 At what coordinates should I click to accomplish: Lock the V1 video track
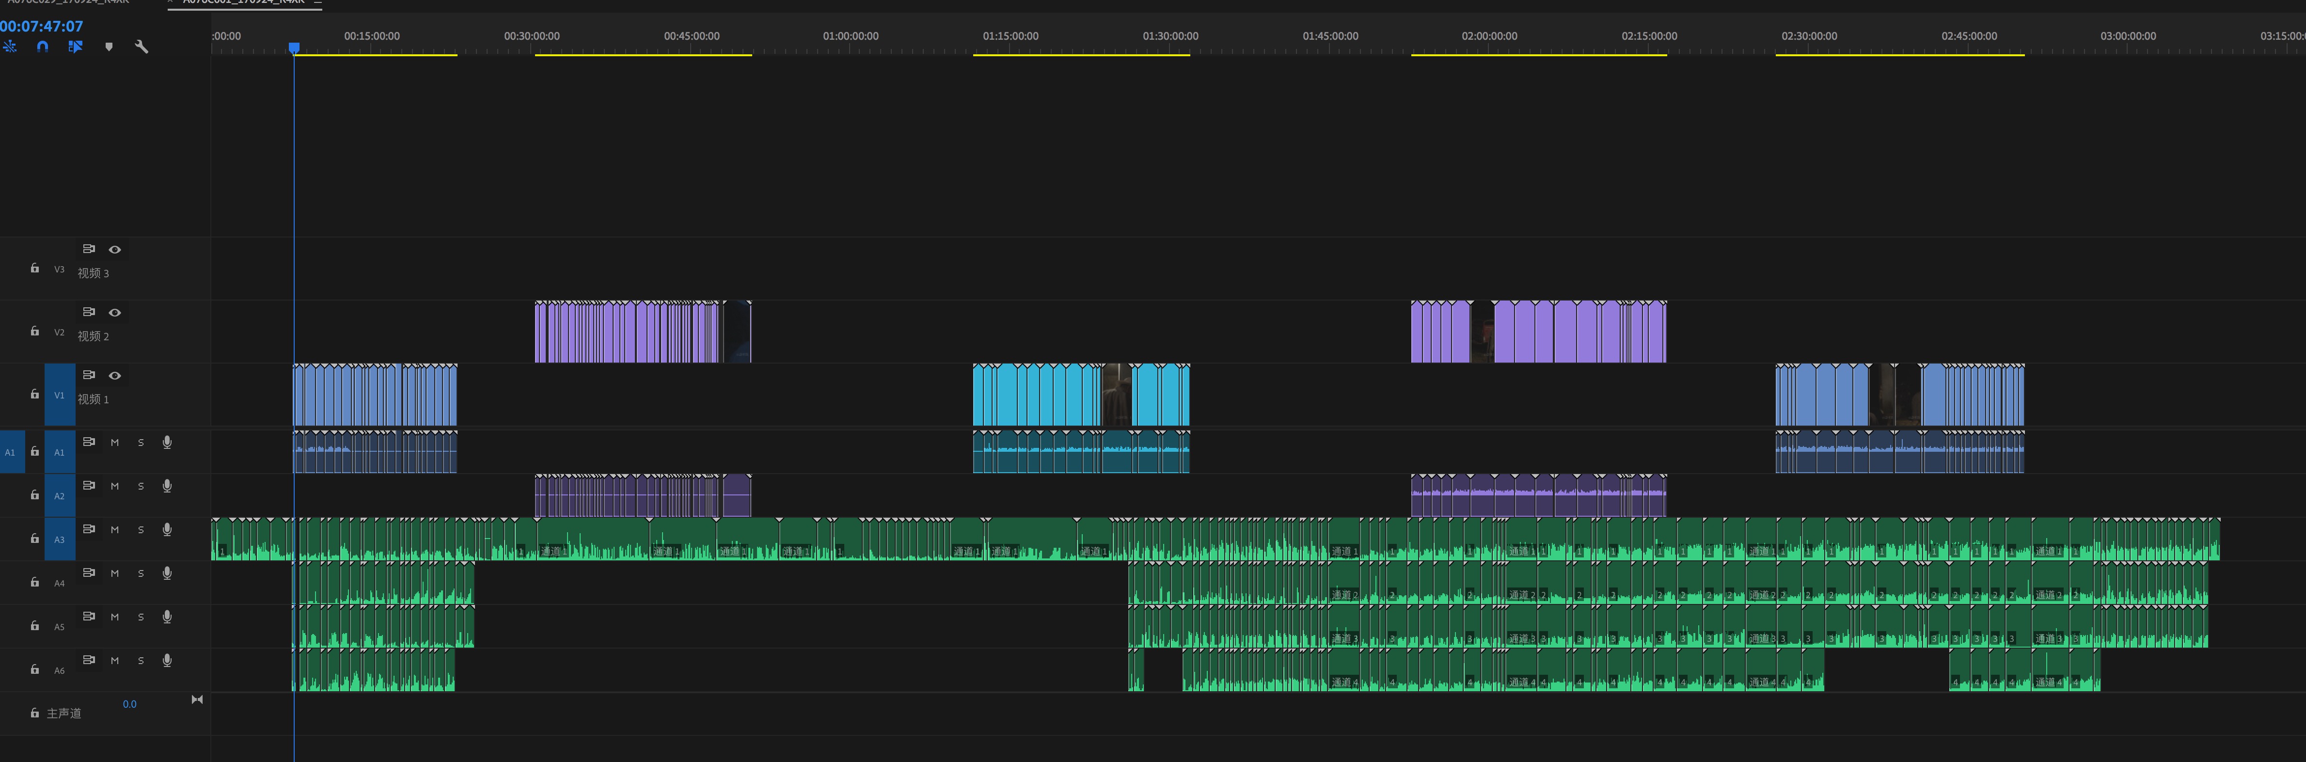[x=35, y=394]
